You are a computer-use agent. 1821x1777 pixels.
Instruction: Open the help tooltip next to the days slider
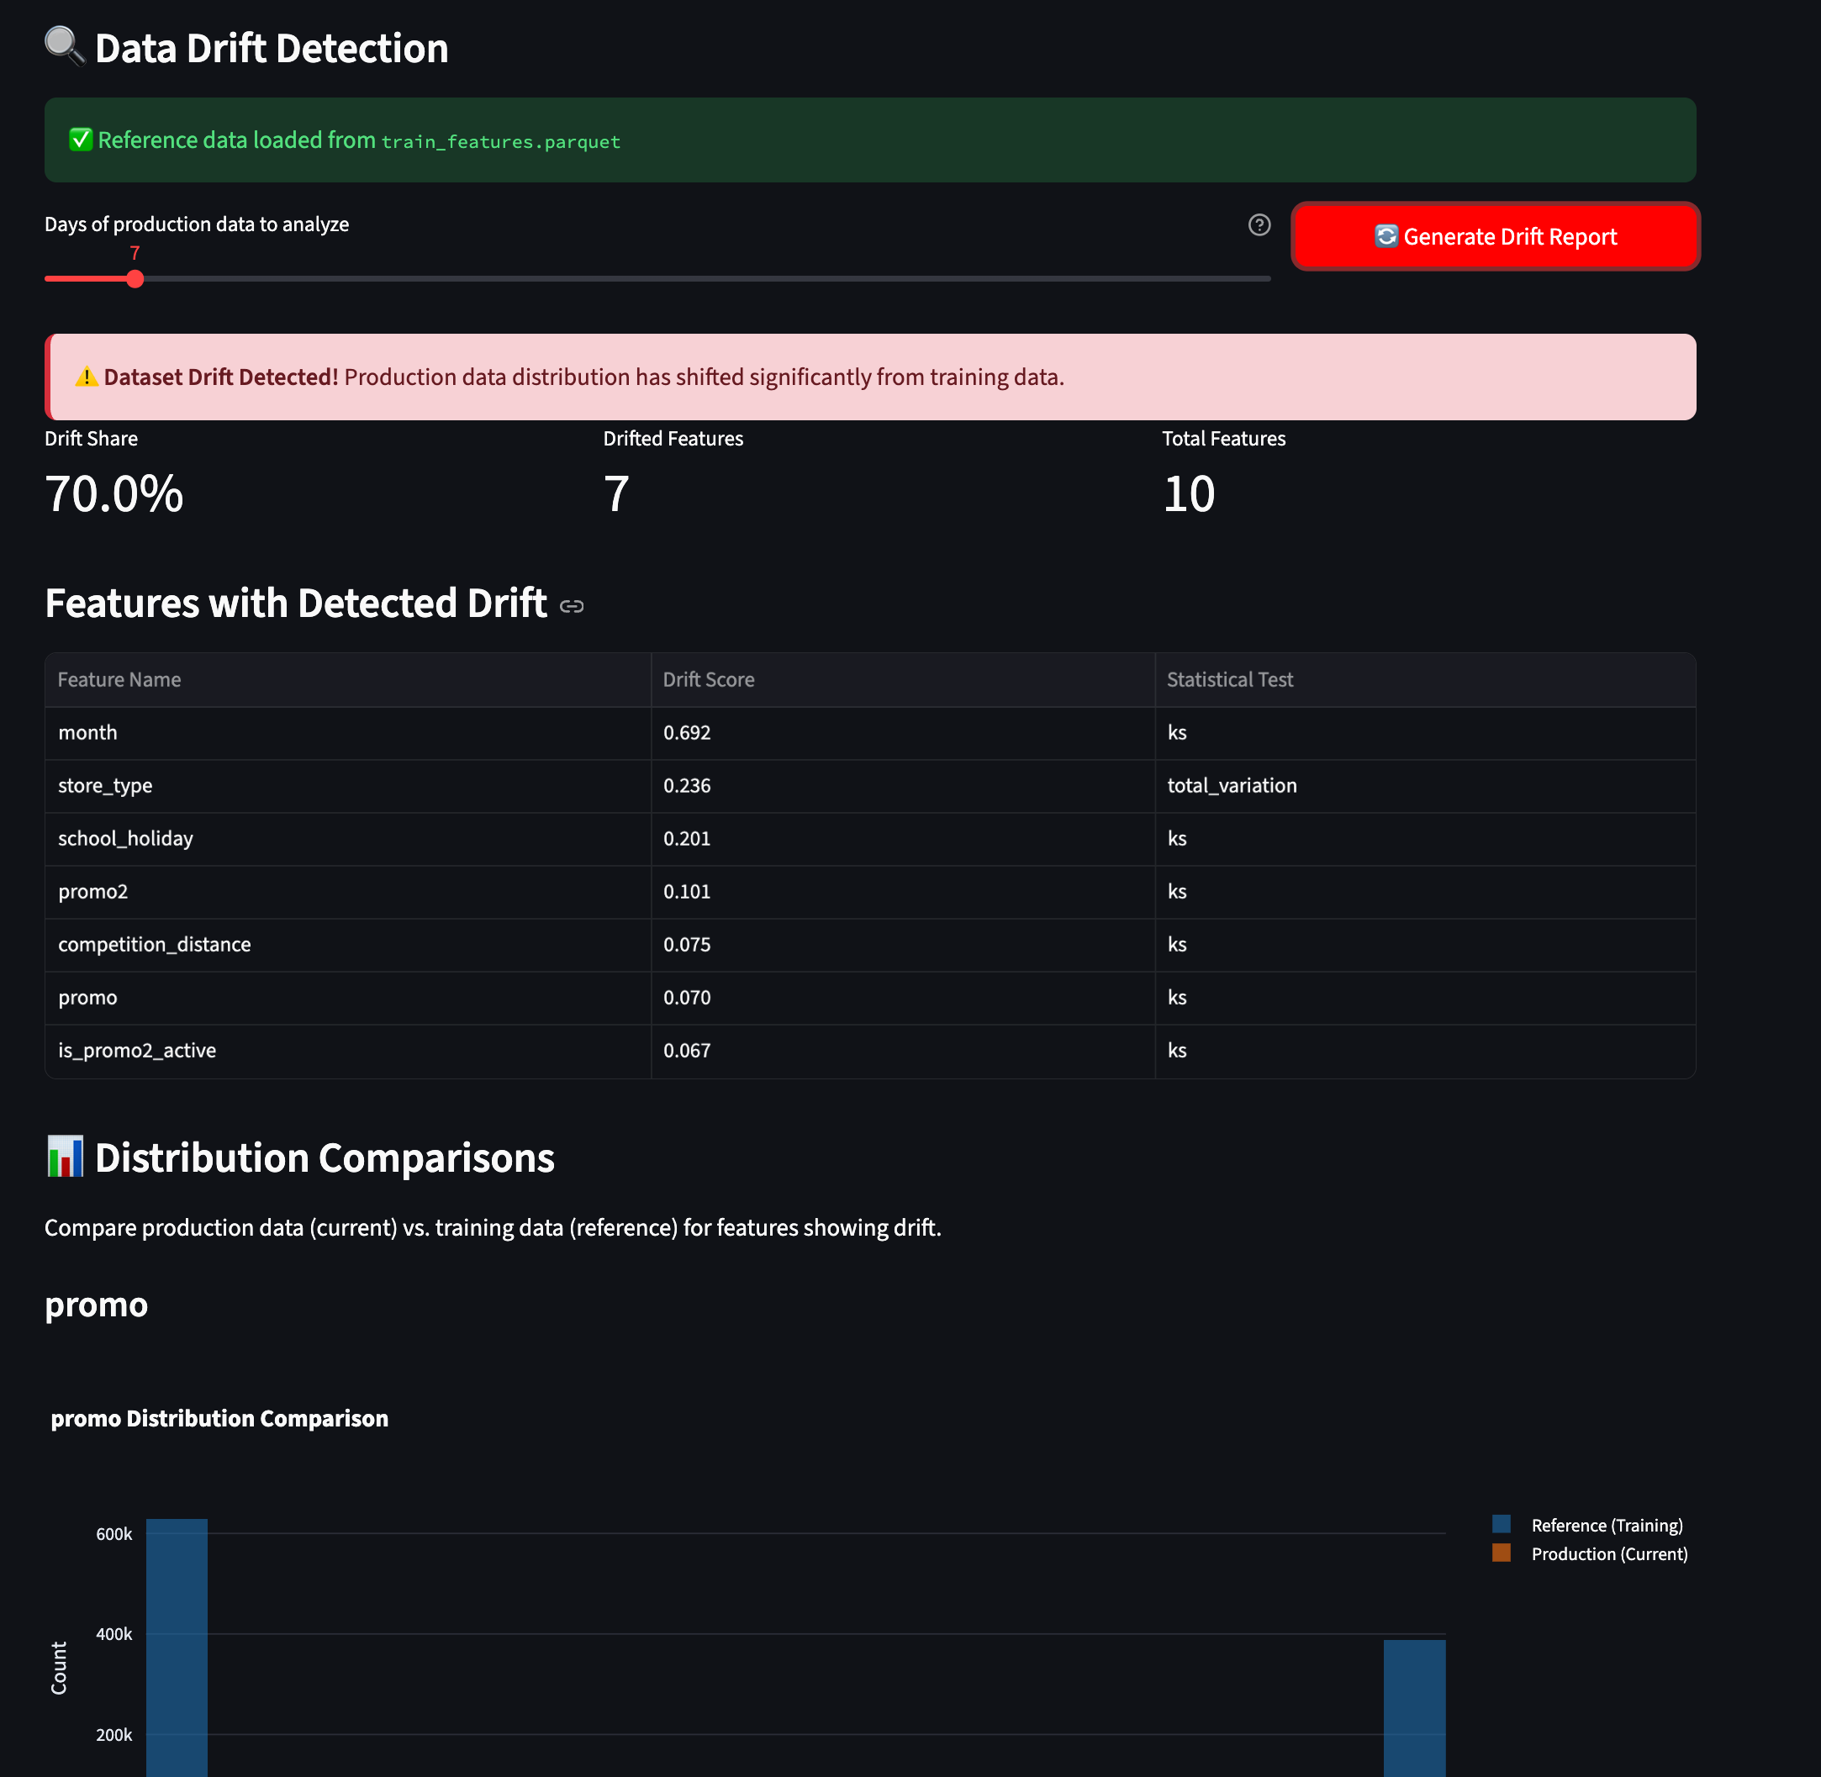(x=1259, y=224)
